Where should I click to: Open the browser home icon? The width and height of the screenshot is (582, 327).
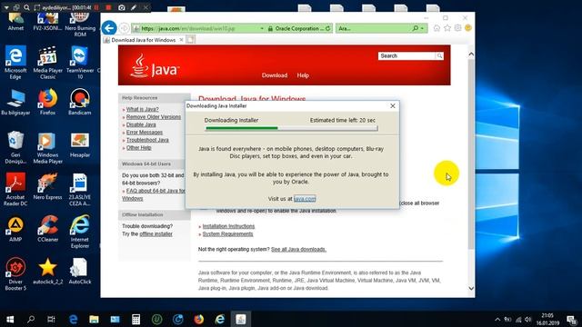(x=436, y=28)
